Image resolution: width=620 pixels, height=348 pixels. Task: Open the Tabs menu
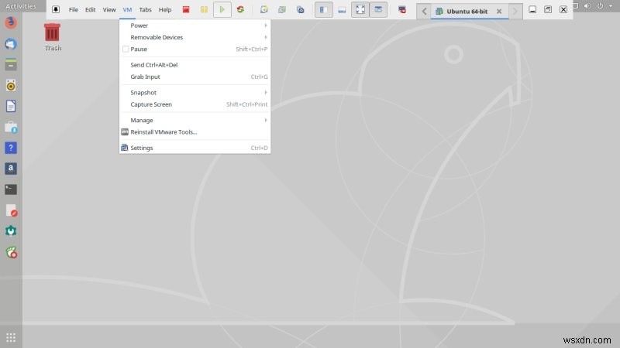click(145, 9)
